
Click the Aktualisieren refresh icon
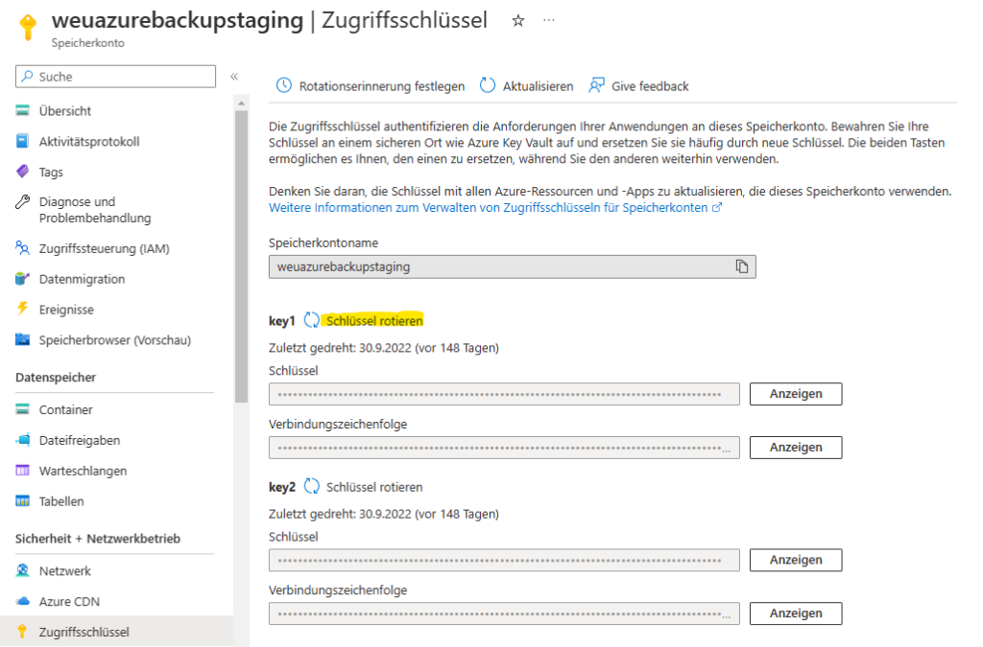487,85
